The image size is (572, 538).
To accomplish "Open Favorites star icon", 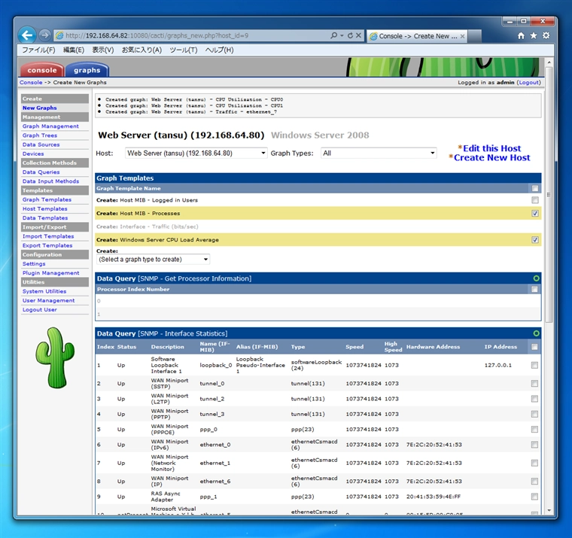I will click(x=534, y=36).
